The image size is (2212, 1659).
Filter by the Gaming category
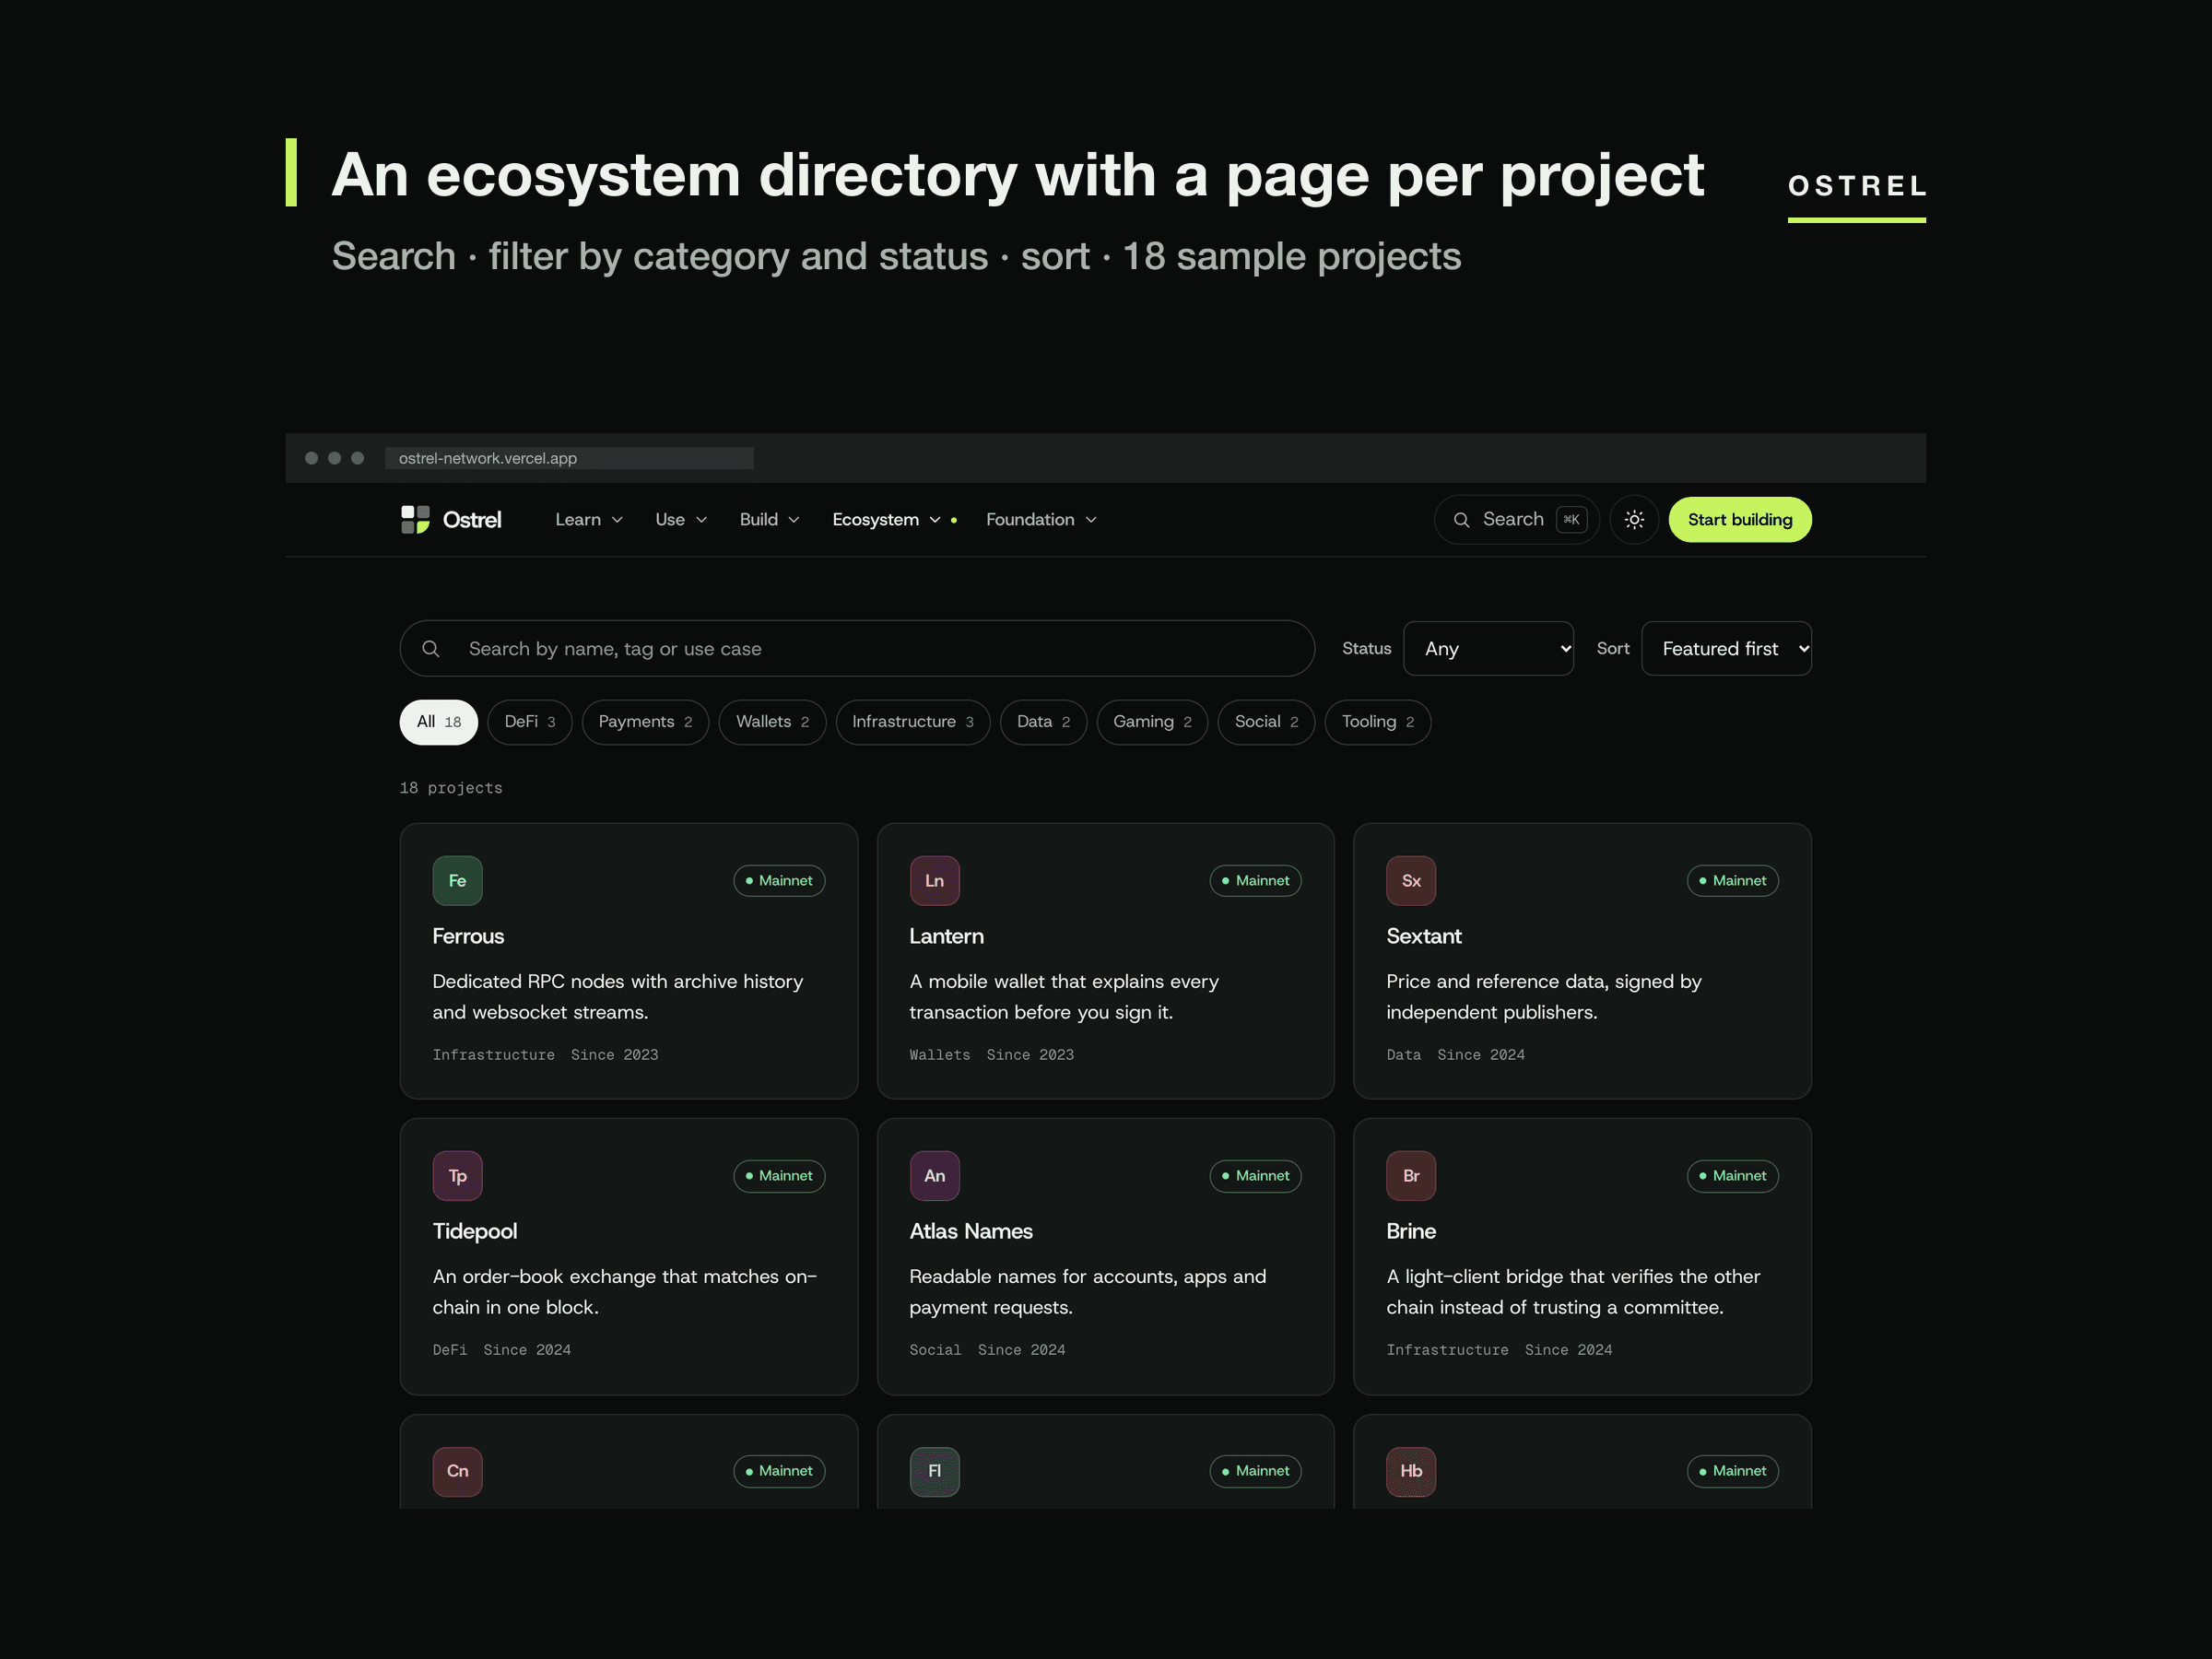click(1152, 721)
